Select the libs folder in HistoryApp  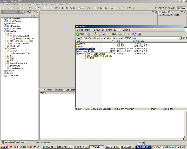click(12, 58)
